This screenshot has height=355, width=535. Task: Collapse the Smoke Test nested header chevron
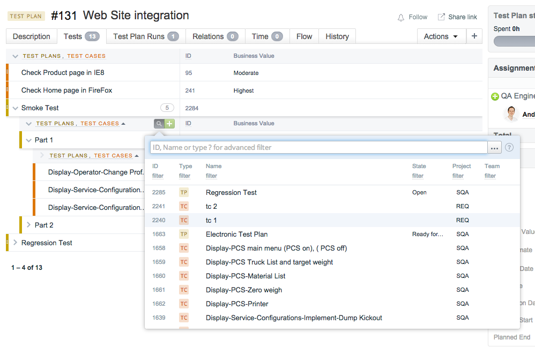point(28,124)
